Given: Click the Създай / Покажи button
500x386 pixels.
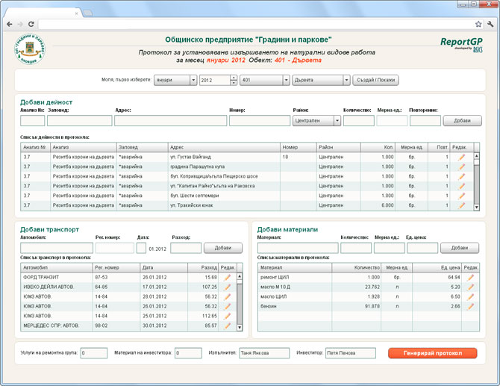Looking at the screenshot, I should tap(375, 80).
